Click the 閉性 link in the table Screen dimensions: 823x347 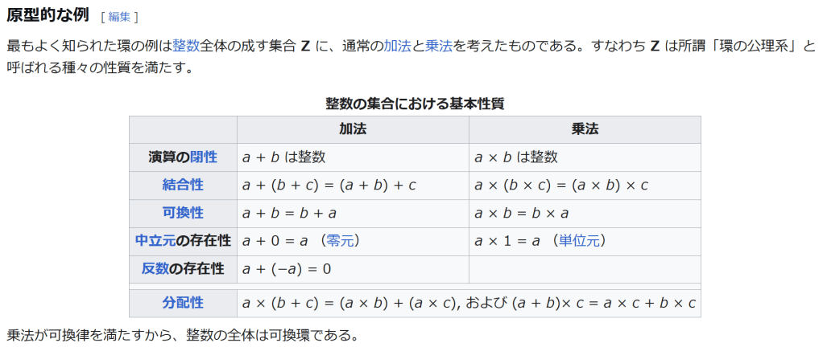(x=204, y=157)
